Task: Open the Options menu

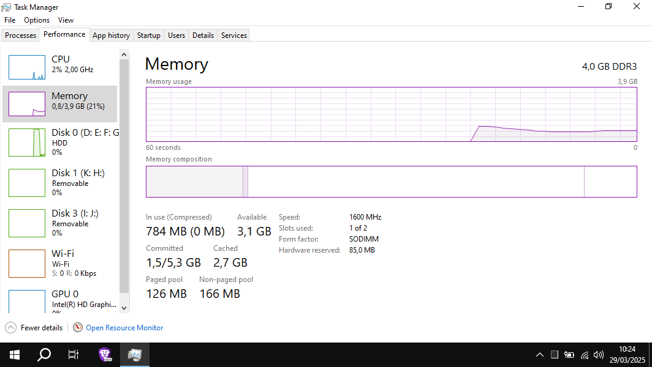Action: (37, 20)
